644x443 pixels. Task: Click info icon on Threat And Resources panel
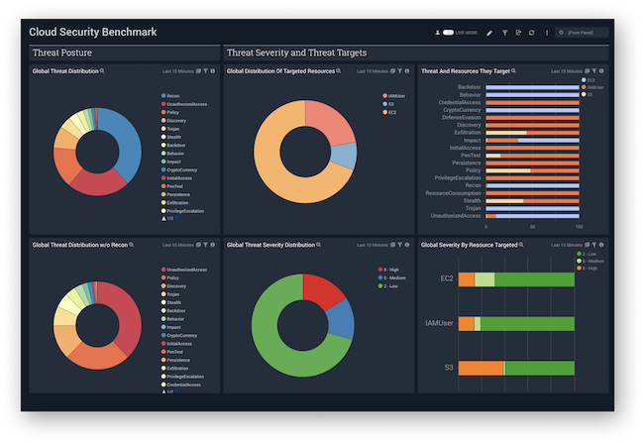click(603, 71)
